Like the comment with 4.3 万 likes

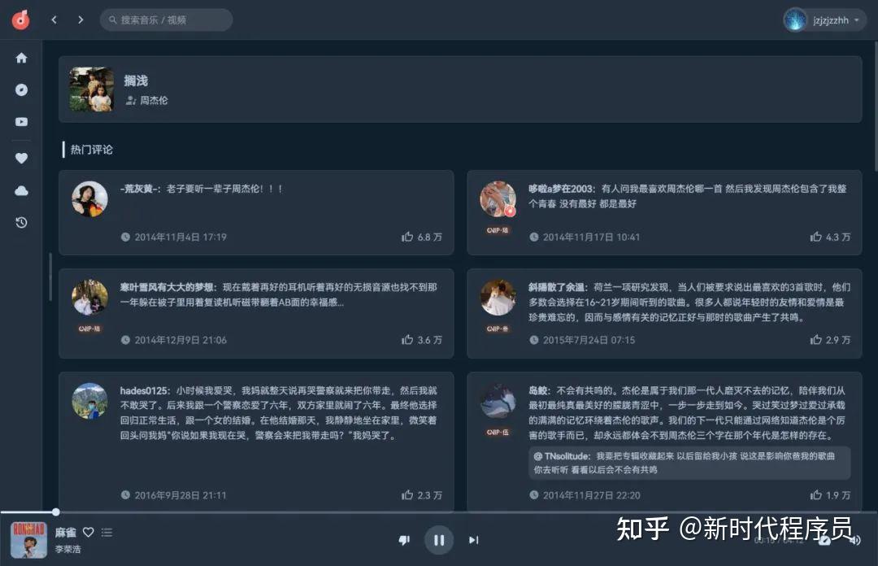pos(816,237)
